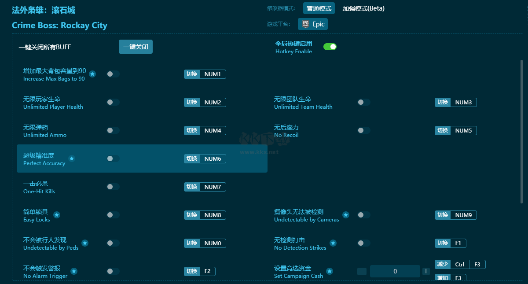528x284 pixels.
Task: Enable Unlimited Player Health toggle
Action: (113, 102)
